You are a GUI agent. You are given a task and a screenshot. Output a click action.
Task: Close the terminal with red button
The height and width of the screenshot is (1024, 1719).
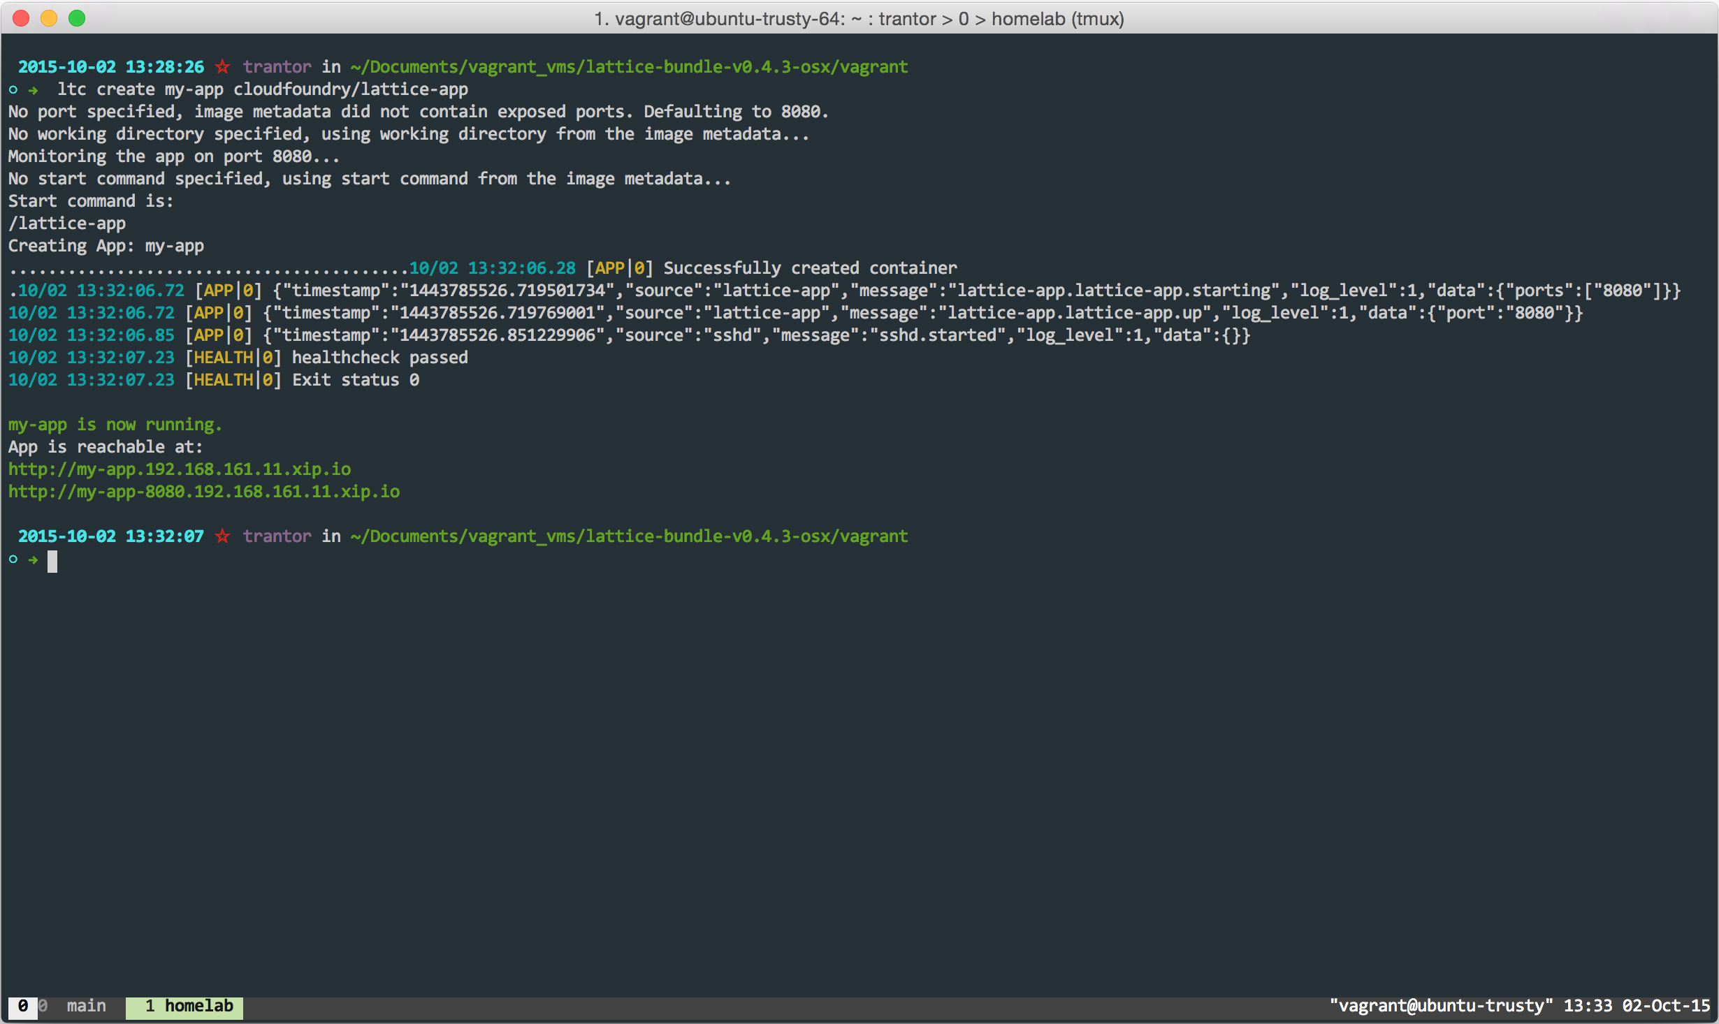coord(21,18)
